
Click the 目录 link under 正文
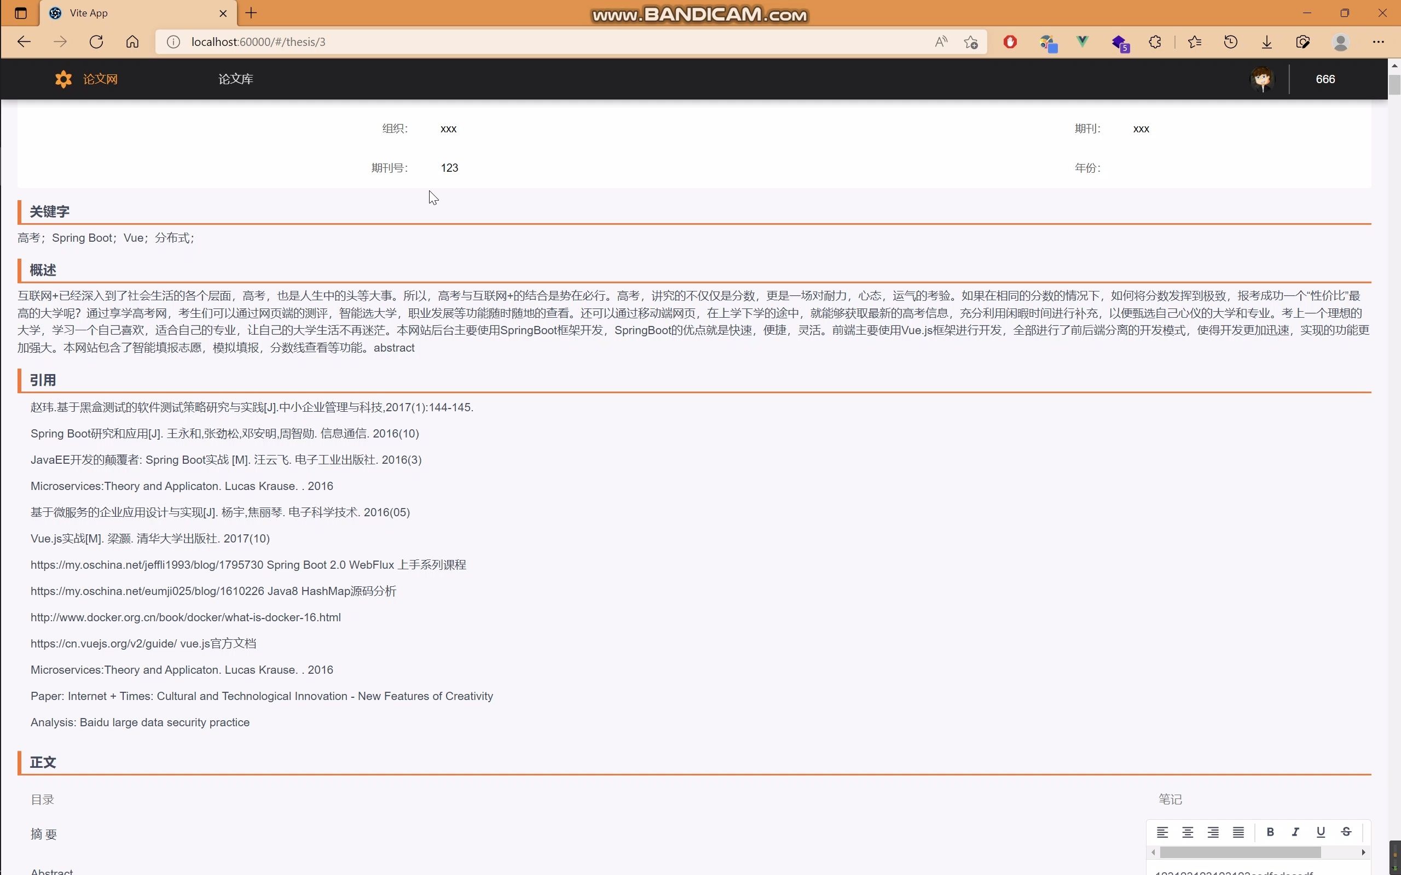(x=42, y=799)
